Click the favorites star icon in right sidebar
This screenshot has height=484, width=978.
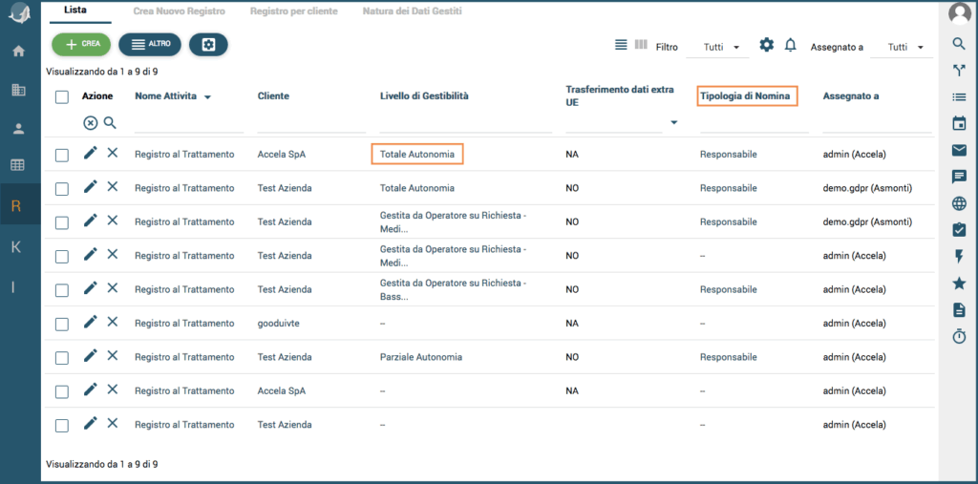point(959,284)
